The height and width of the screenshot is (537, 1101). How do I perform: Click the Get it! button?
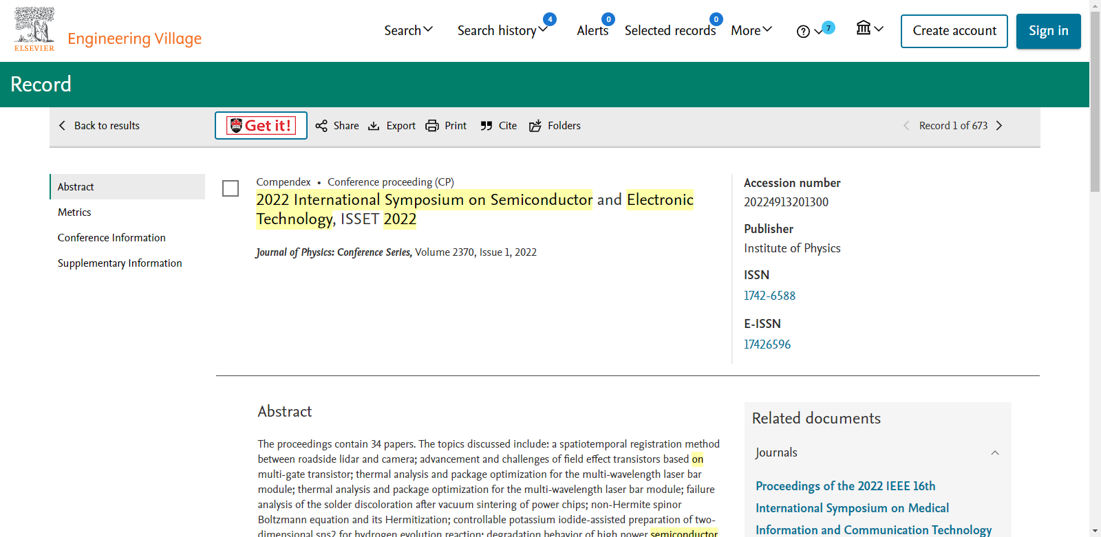[x=261, y=126]
